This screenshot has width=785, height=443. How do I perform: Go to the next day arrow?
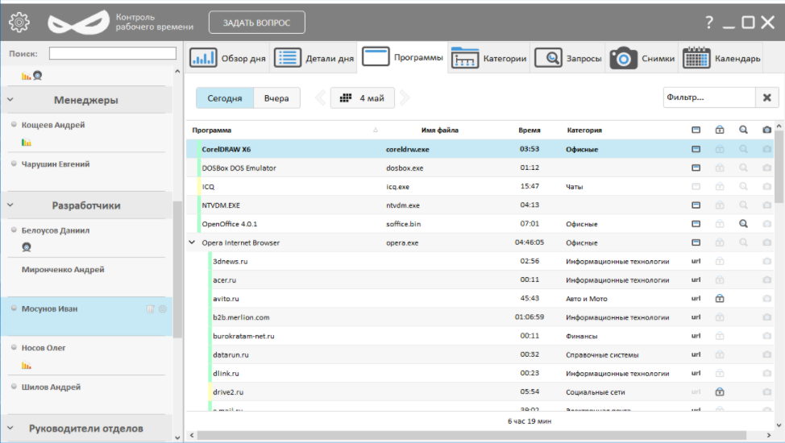point(405,98)
